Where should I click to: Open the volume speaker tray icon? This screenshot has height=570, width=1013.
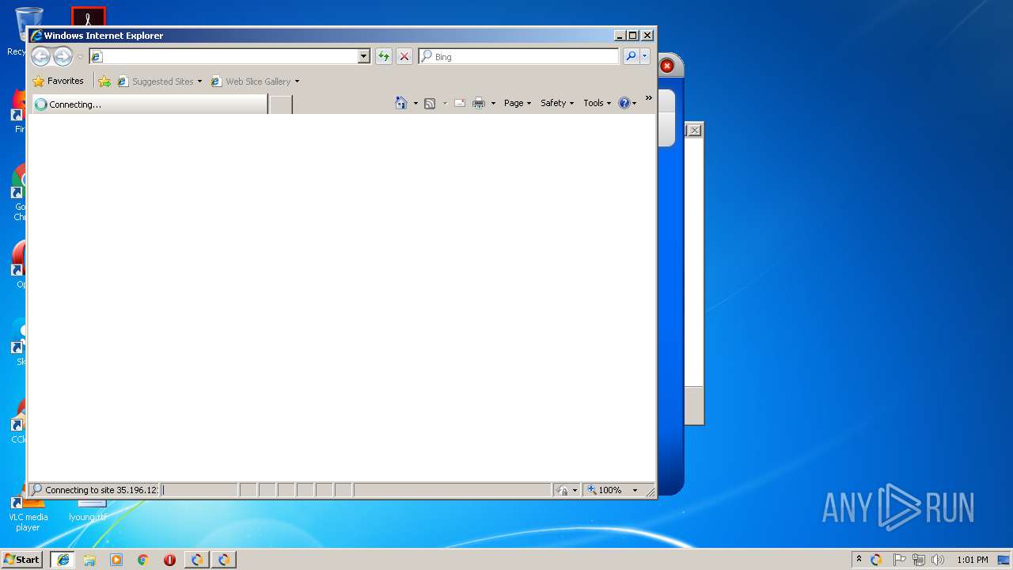(x=938, y=560)
